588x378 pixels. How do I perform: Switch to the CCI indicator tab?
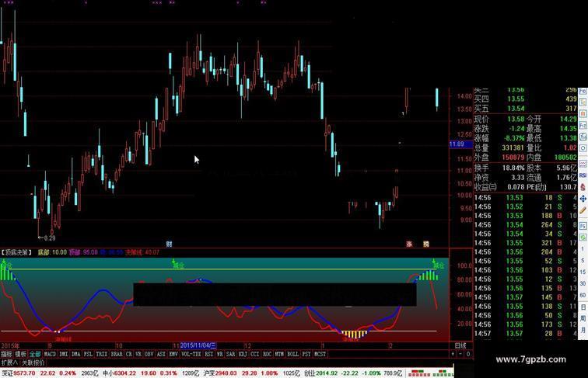click(255, 354)
